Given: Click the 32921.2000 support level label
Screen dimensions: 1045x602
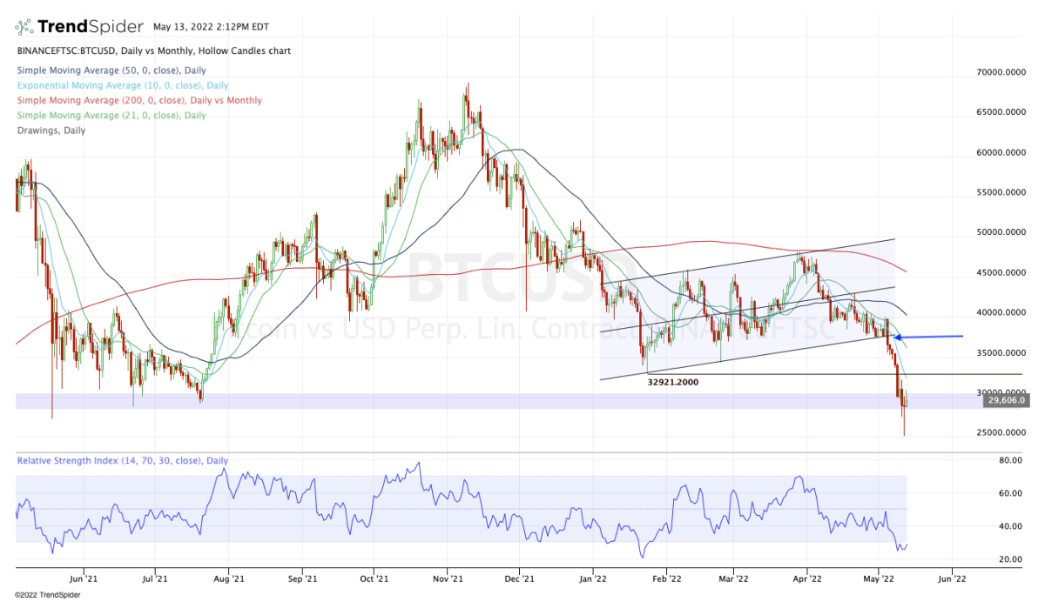Looking at the screenshot, I should pos(673,382).
